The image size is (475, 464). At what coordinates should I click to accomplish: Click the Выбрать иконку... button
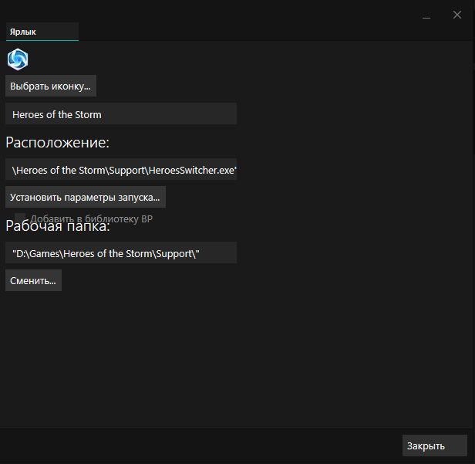tap(51, 86)
